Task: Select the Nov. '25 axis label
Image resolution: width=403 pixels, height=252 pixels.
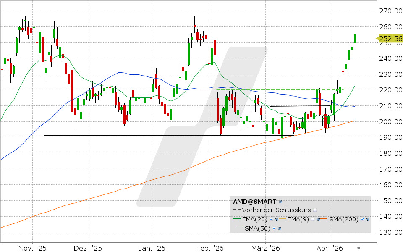Action: tap(32, 248)
